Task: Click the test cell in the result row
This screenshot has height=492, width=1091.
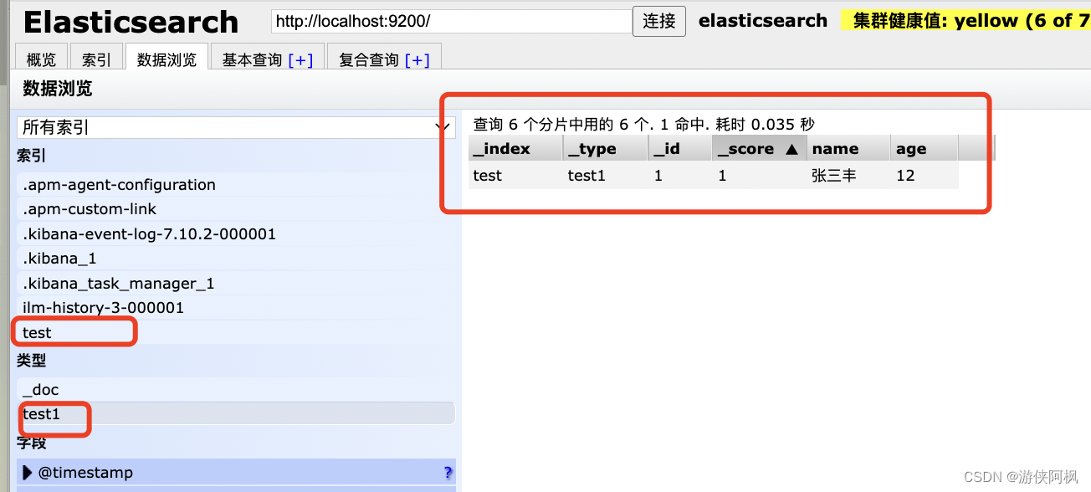Action: [515, 176]
